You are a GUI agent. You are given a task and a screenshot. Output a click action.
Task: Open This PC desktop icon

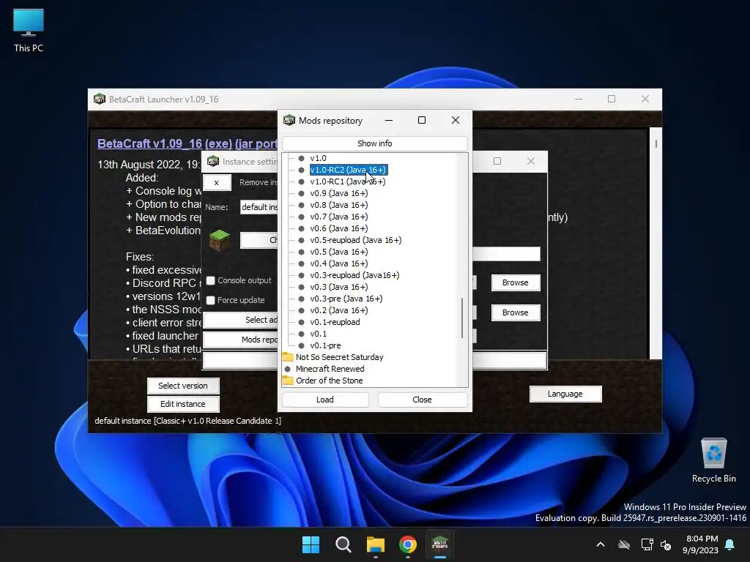[x=29, y=31]
